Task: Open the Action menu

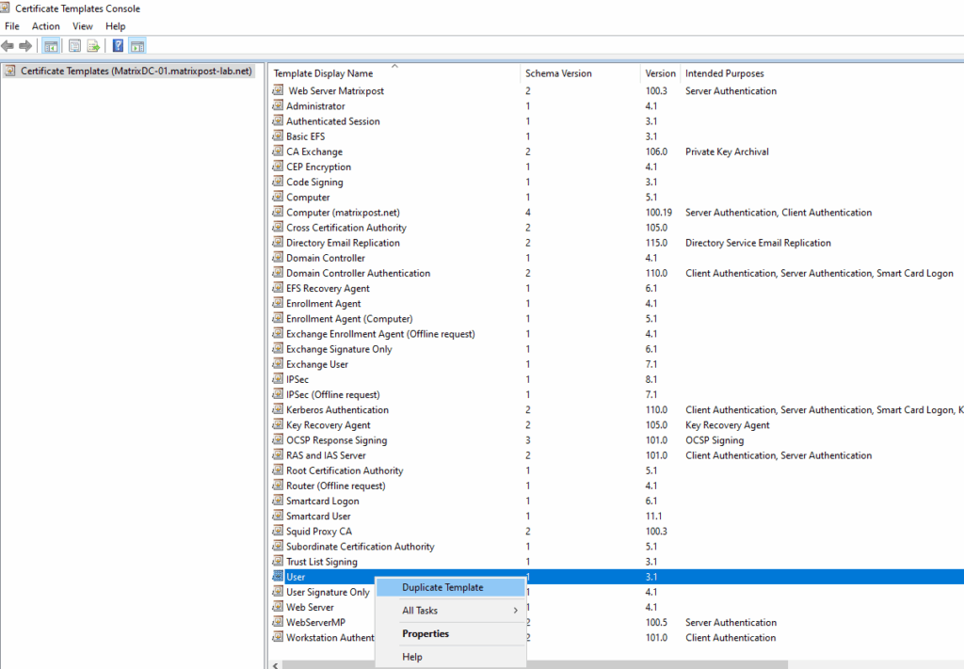Action: [45, 26]
